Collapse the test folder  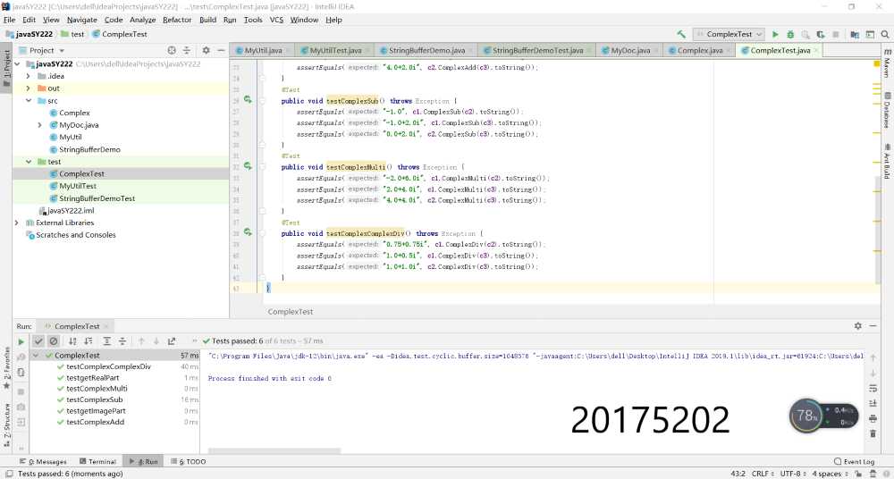(x=29, y=162)
